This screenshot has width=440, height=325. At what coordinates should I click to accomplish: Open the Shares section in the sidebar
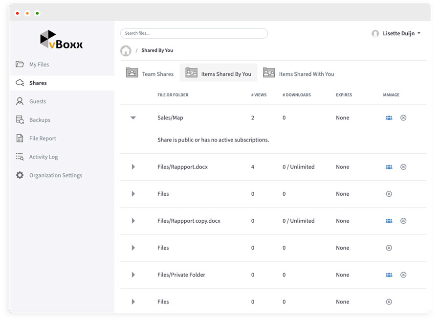[37, 83]
